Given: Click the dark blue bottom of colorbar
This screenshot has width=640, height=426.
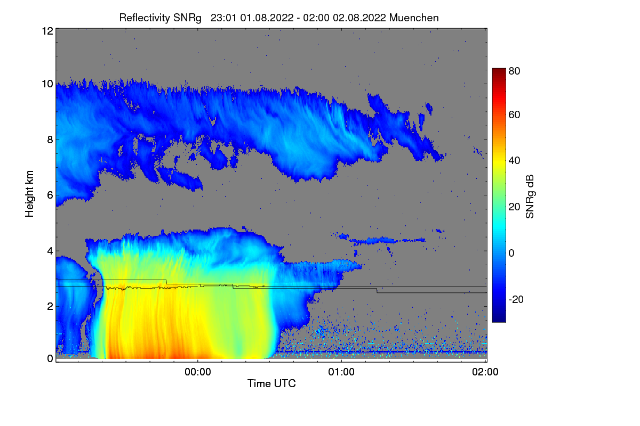Looking at the screenshot, I should pyautogui.click(x=499, y=318).
